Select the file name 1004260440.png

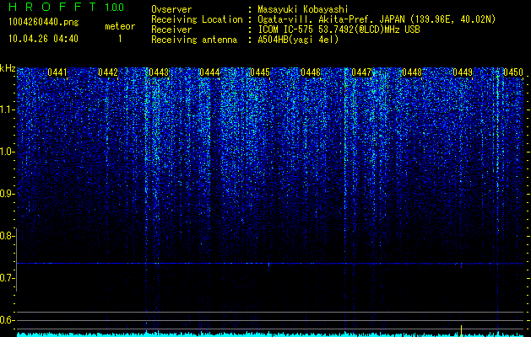pos(44,22)
